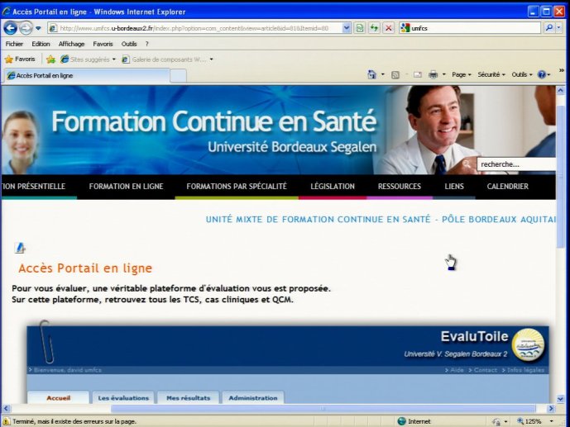Click the browser Back arrow button
Screen dimensions: 570x427
coord(10,28)
